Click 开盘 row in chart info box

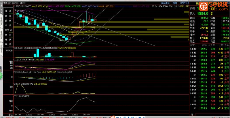pyautogui.click(x=8, y=11)
